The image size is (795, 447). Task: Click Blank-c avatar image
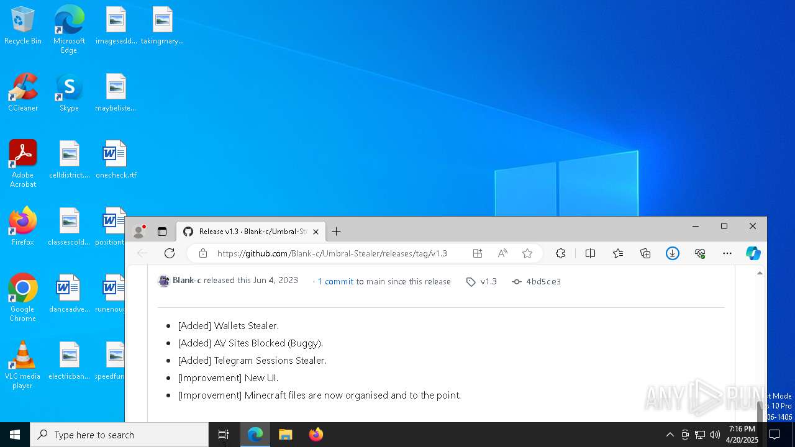pyautogui.click(x=164, y=281)
